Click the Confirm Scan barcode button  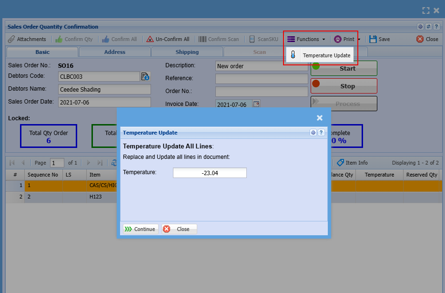[x=219, y=39]
